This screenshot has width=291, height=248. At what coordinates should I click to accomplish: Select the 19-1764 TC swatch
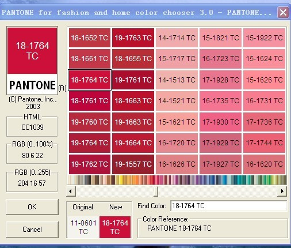tap(90, 143)
